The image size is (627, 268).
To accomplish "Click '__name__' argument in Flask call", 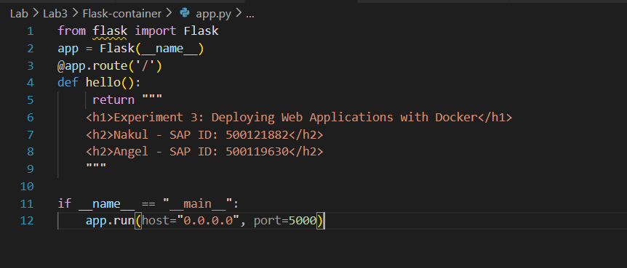I will coord(169,49).
